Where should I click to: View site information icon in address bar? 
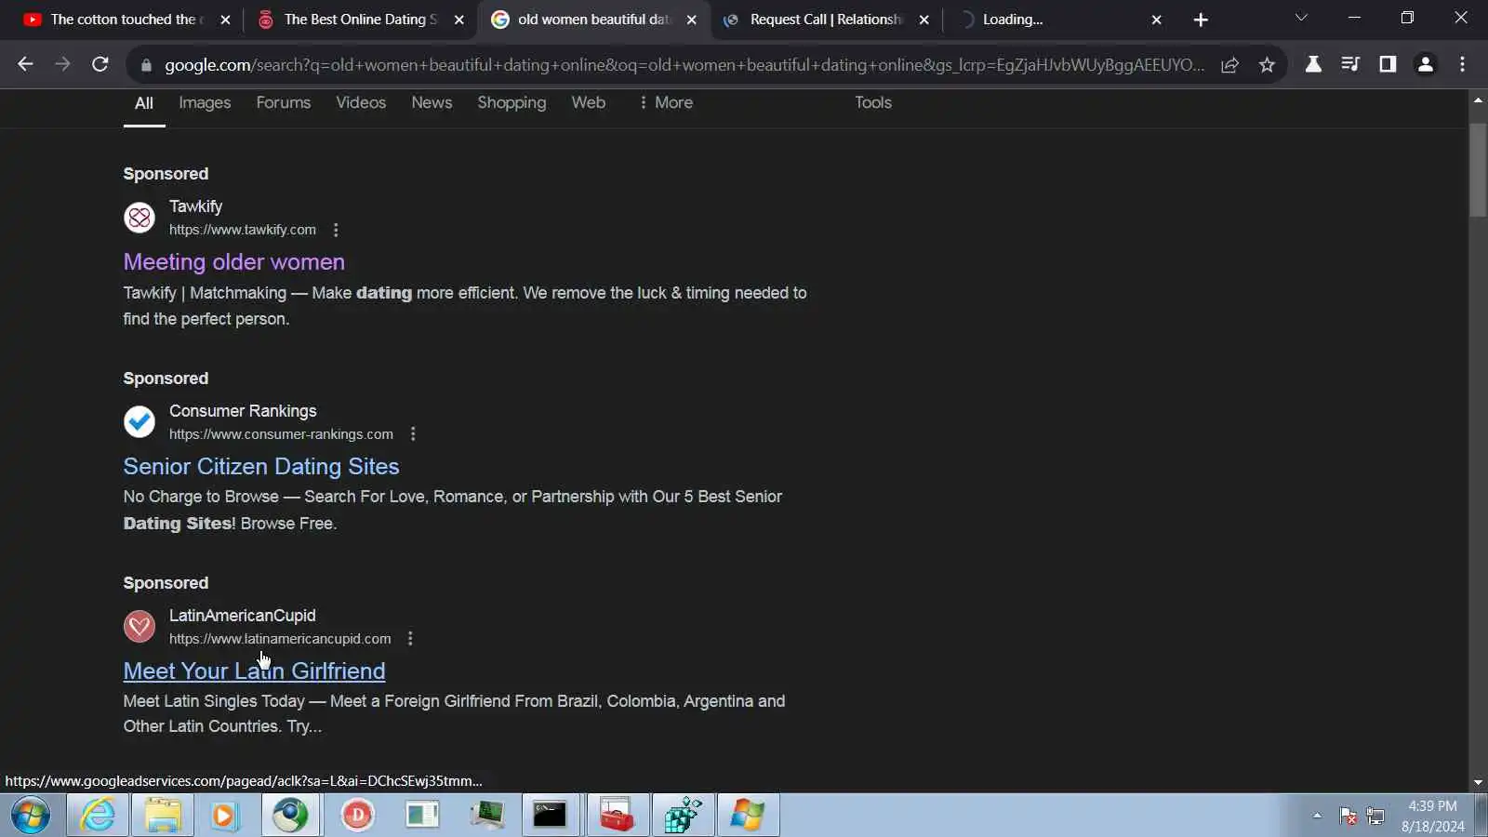point(145,65)
